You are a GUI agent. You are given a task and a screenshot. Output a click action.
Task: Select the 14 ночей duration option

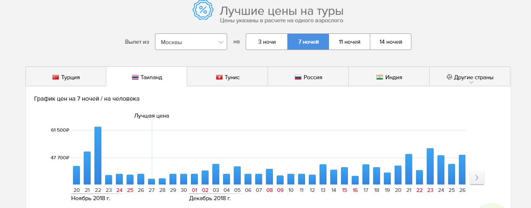390,42
